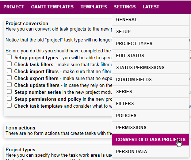Open STATUS PERMISSIONS from the dropdown
The image size is (191, 160).
pos(150,68)
